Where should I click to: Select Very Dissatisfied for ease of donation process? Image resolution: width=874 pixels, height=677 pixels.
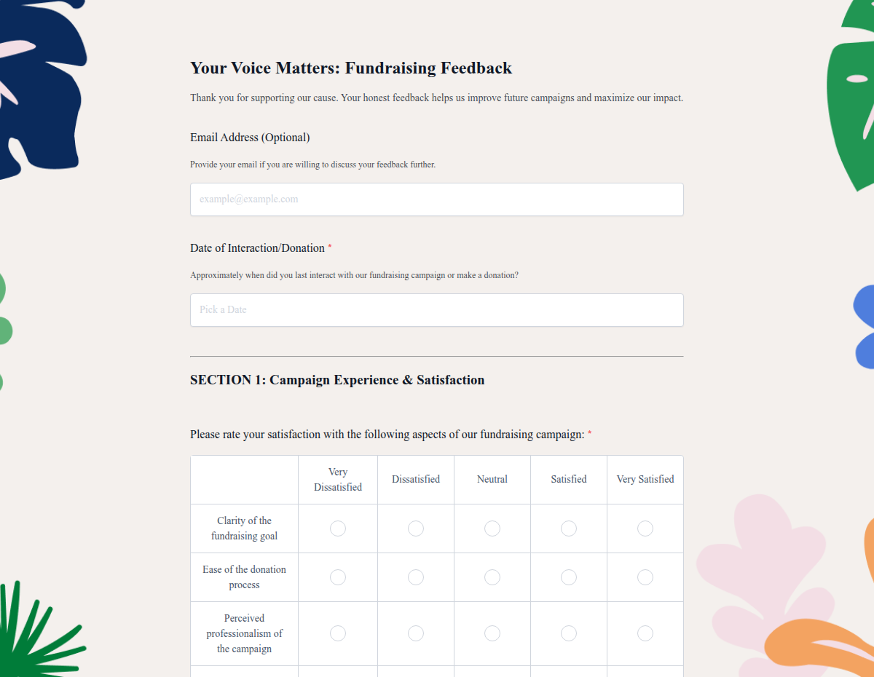(337, 577)
